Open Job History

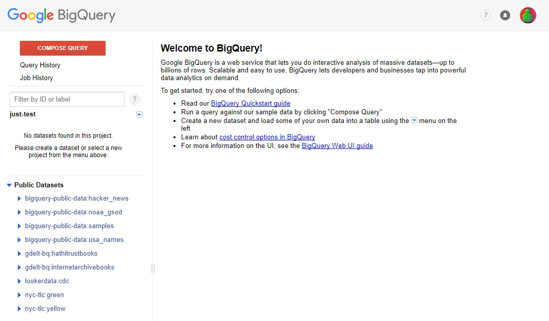click(x=36, y=78)
